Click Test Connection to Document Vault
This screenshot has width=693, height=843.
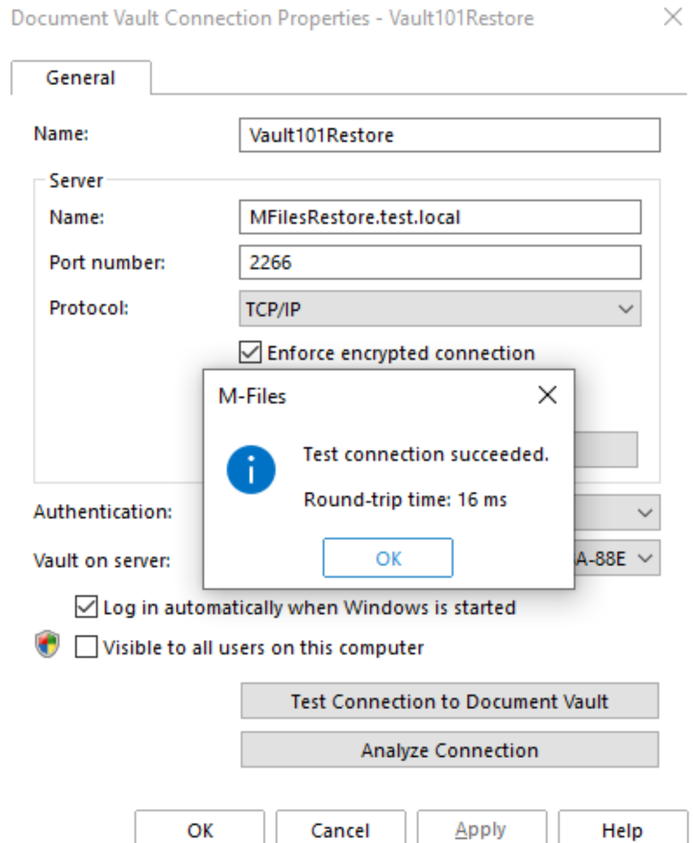click(x=449, y=701)
